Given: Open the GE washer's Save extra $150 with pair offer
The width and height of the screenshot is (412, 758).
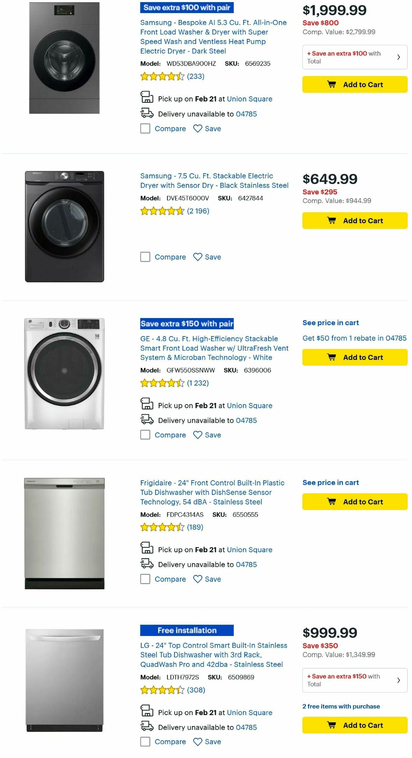Looking at the screenshot, I should tap(186, 324).
